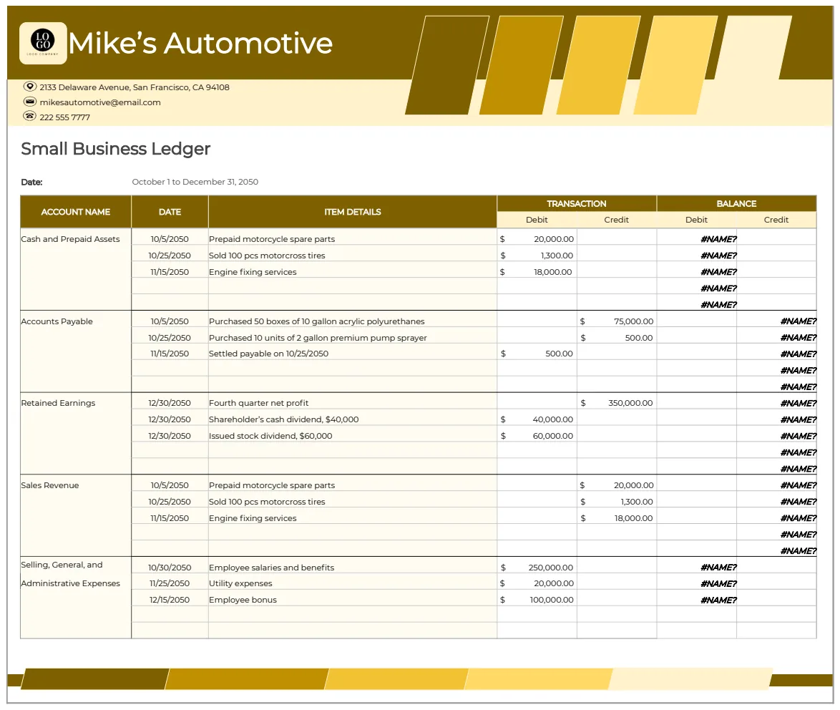Select Retained Earnings account cell
This screenshot has width=840, height=710.
pos(76,434)
